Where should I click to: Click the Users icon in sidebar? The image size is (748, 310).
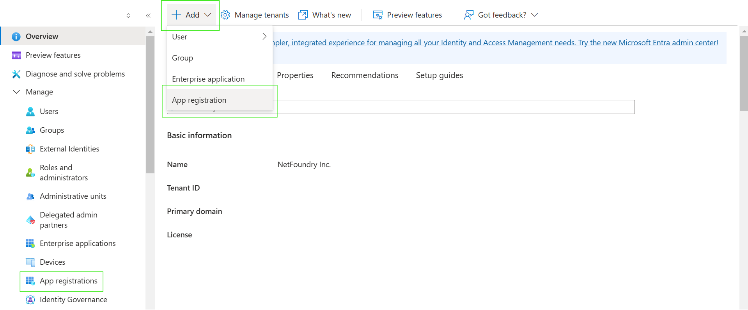pyautogui.click(x=30, y=112)
